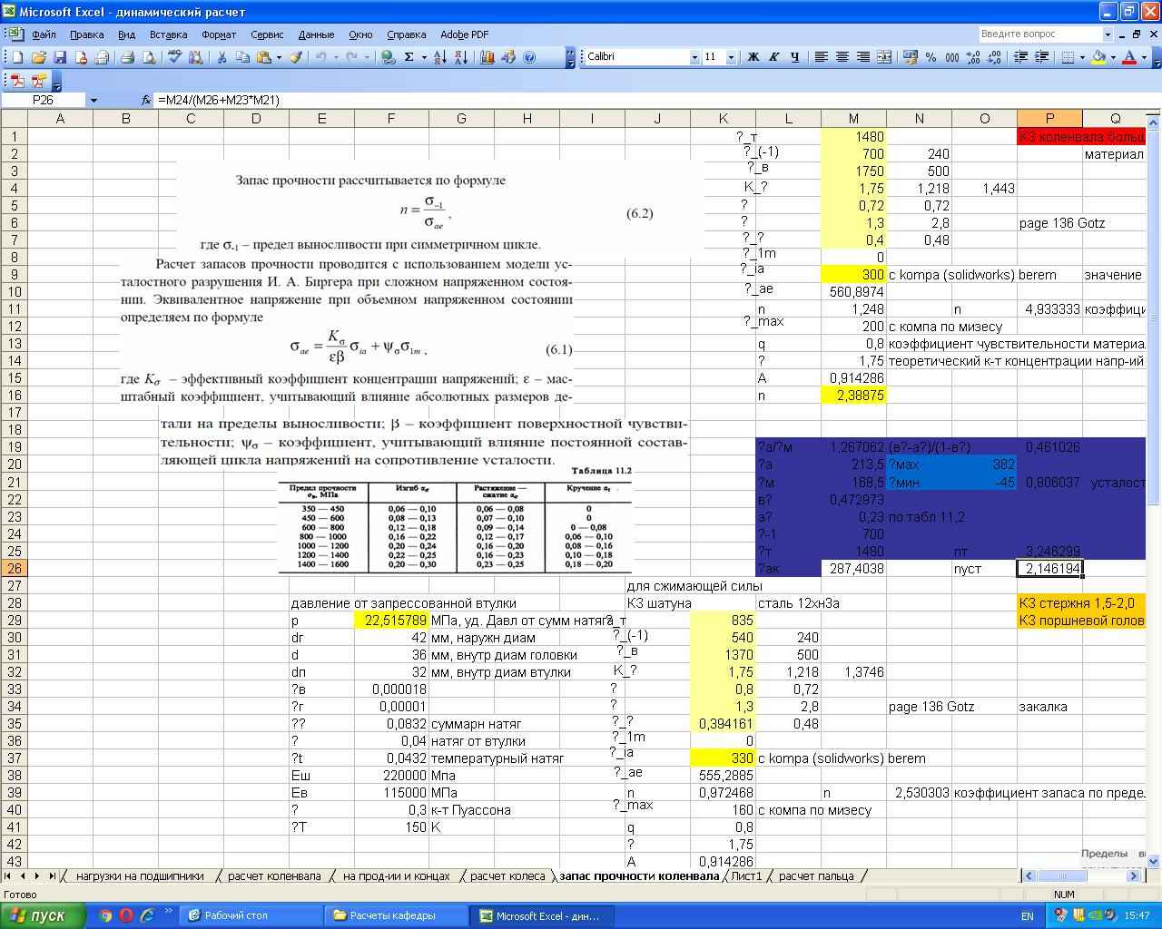Select column M header
The height and width of the screenshot is (929, 1162).
[853, 119]
